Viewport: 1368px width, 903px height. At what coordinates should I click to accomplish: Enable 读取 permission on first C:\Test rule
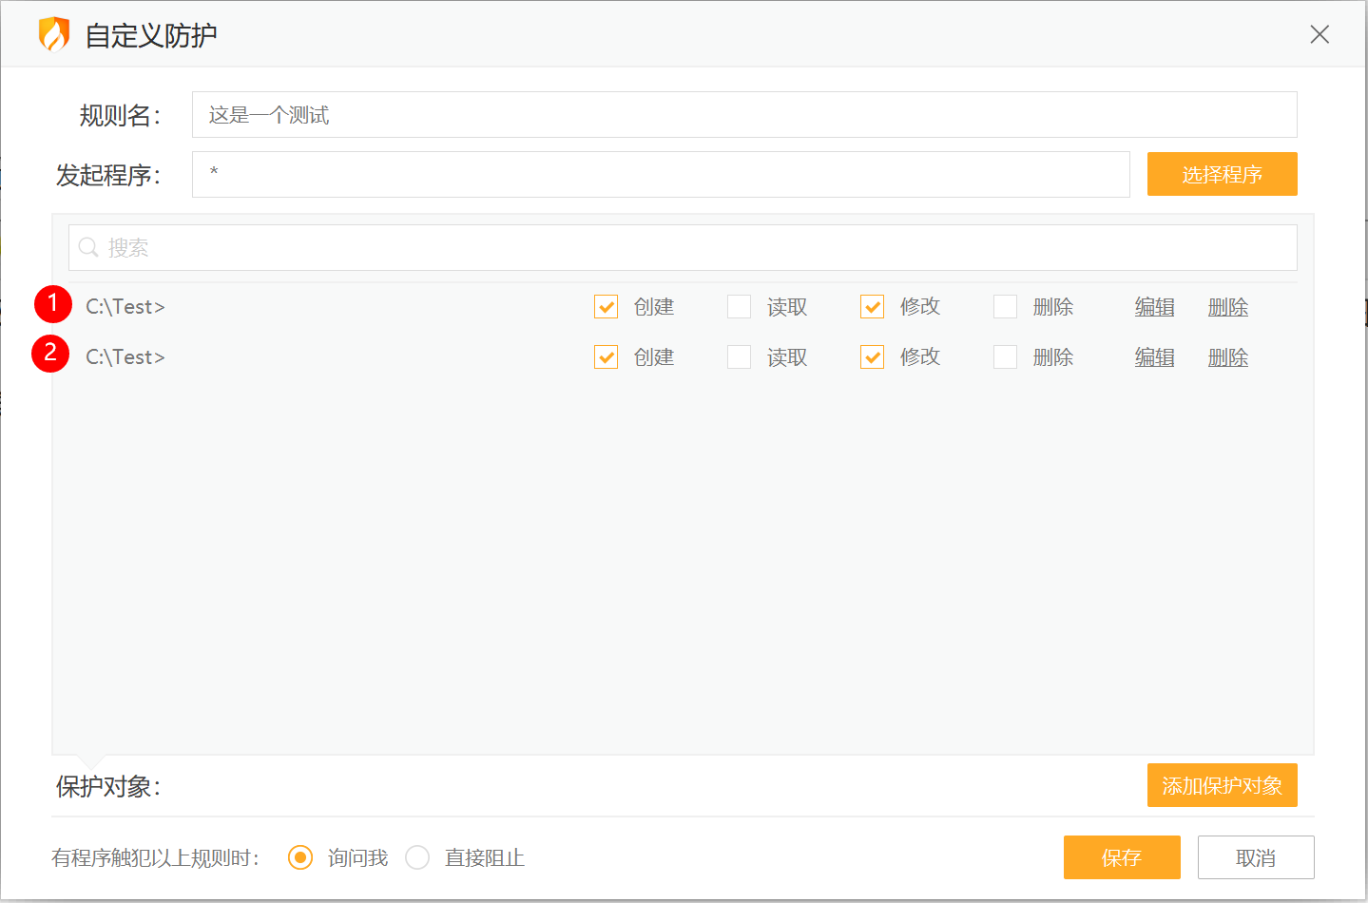pos(739,306)
